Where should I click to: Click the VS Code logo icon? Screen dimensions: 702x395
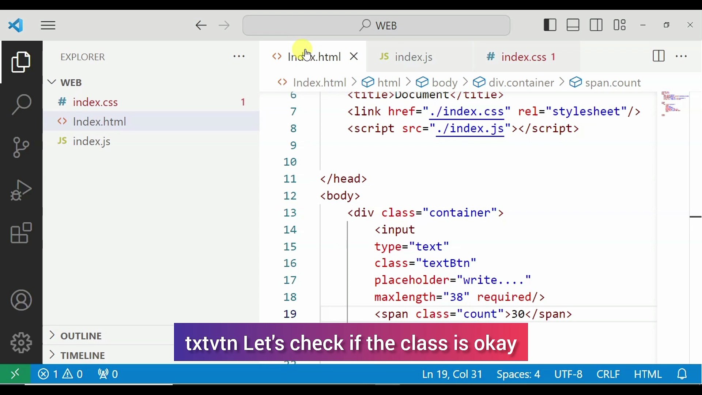[x=16, y=25]
